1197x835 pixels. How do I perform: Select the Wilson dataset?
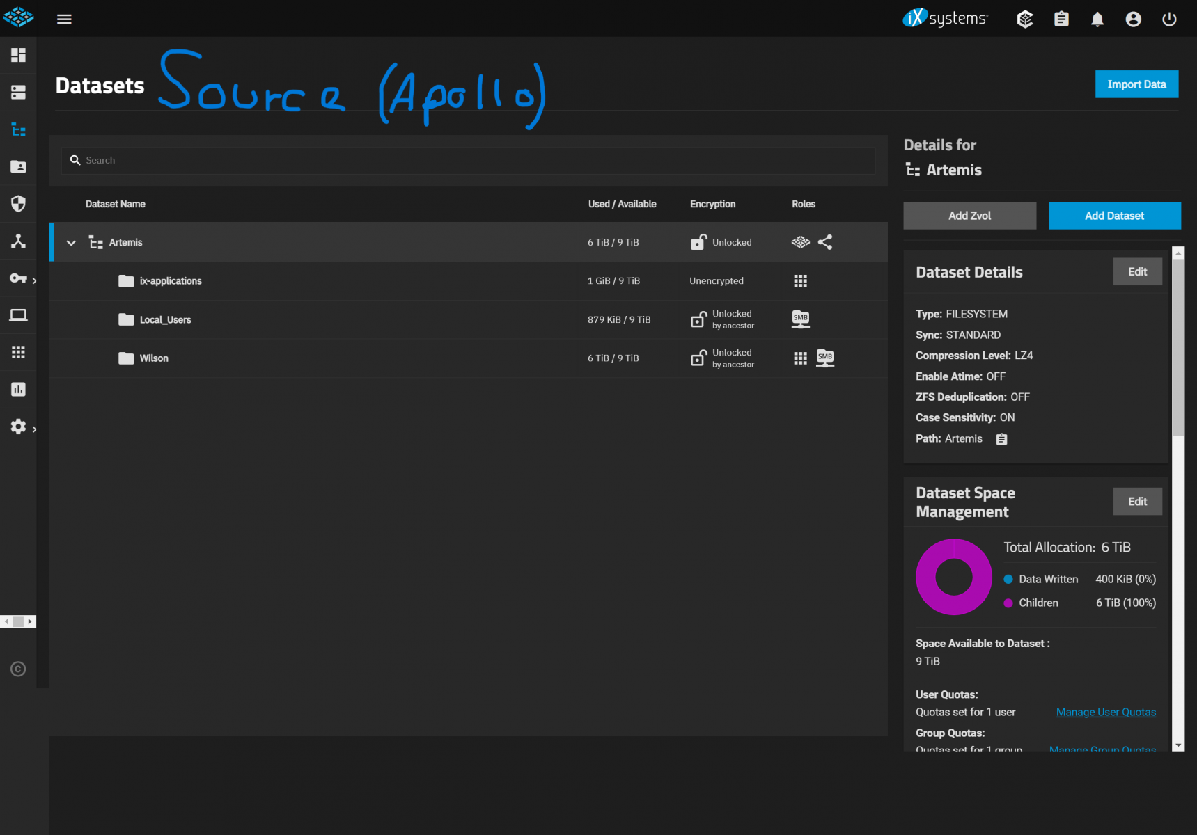469,358
